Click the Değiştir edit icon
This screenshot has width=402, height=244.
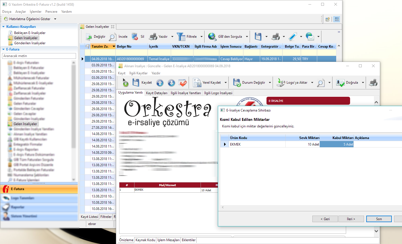(x=89, y=37)
